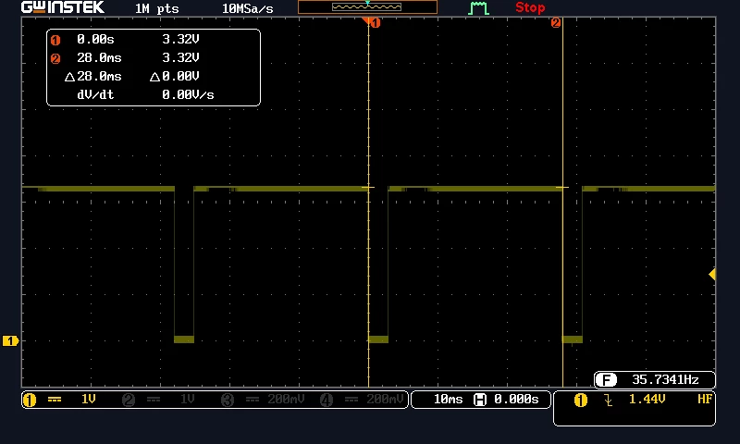The width and height of the screenshot is (740, 444).
Task: Click the cursor 2 marker above waveform
Action: pyautogui.click(x=556, y=22)
